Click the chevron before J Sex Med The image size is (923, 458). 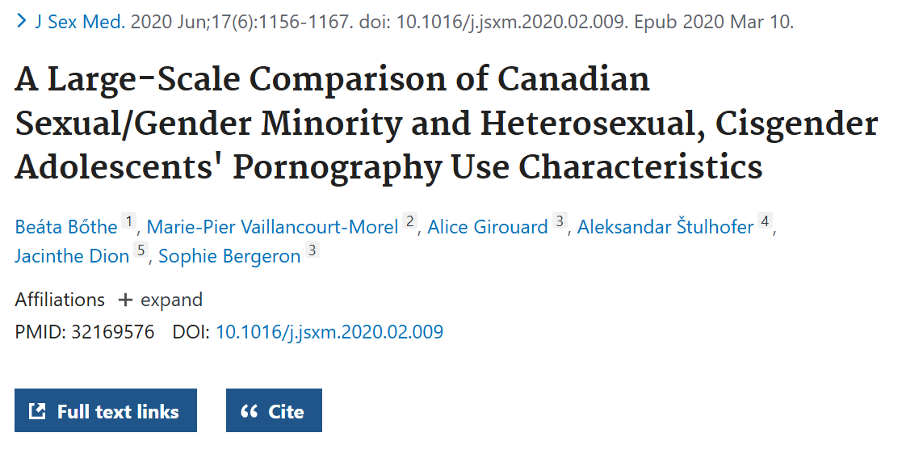[x=22, y=22]
